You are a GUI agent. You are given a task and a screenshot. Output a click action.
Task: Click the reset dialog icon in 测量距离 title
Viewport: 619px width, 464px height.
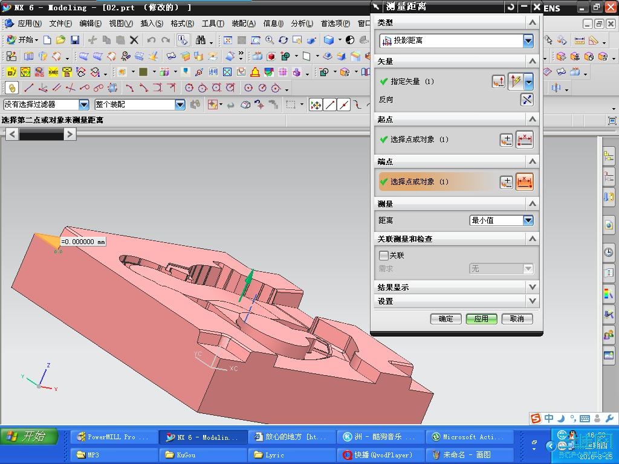(510, 7)
